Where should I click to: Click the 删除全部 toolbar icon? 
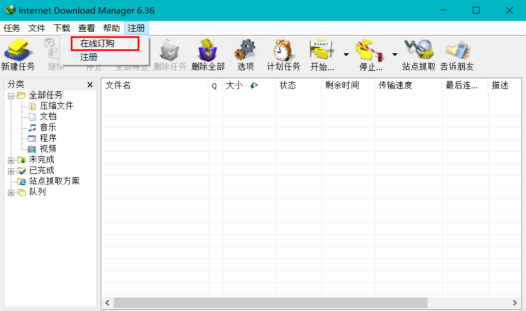[x=208, y=50]
